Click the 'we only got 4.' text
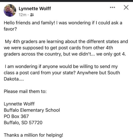The height and width of the screenshot is (140, 133). (111, 54)
